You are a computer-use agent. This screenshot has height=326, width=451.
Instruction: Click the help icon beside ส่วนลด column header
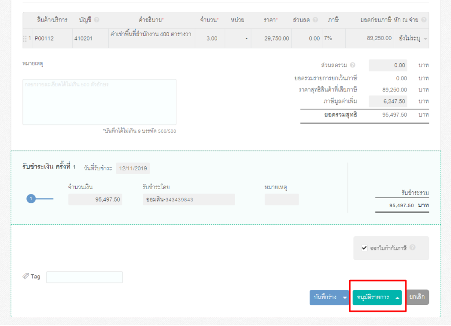point(315,20)
